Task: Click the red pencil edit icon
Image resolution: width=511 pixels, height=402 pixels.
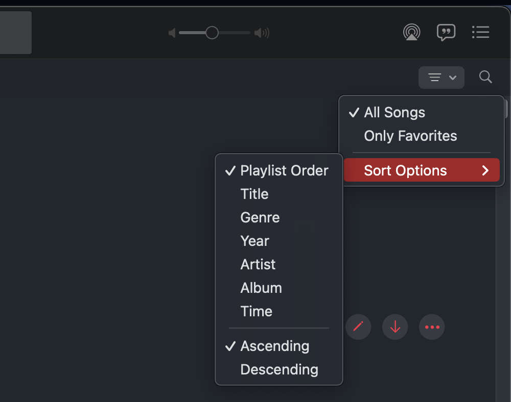Action: coord(358,326)
